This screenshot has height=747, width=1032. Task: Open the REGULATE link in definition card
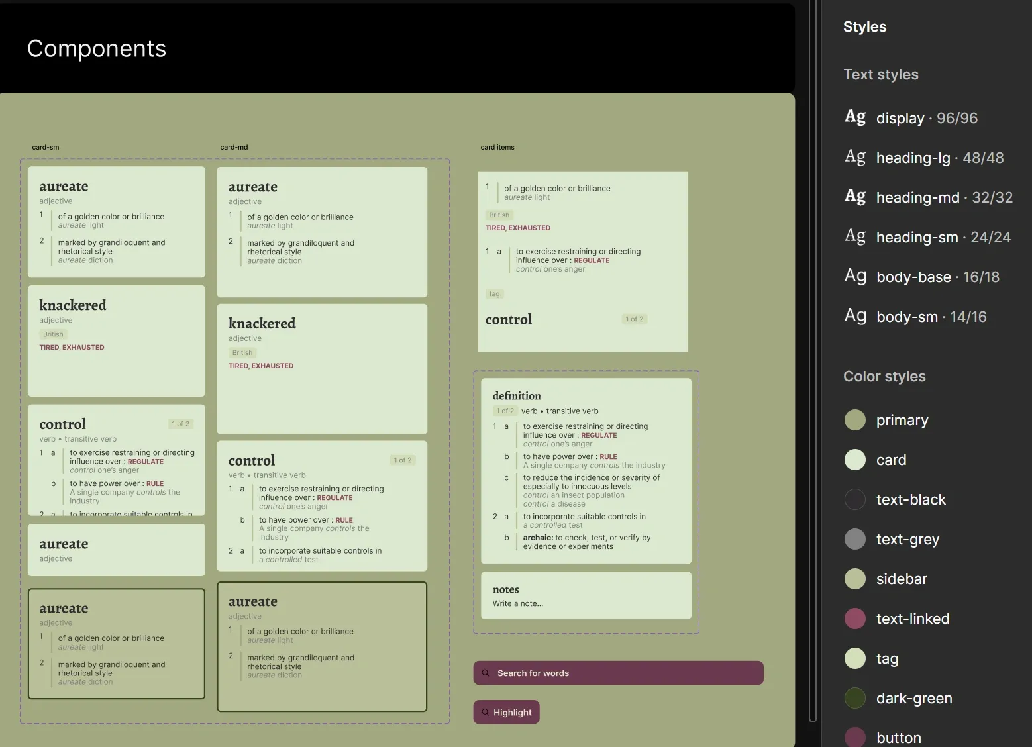coord(599,436)
